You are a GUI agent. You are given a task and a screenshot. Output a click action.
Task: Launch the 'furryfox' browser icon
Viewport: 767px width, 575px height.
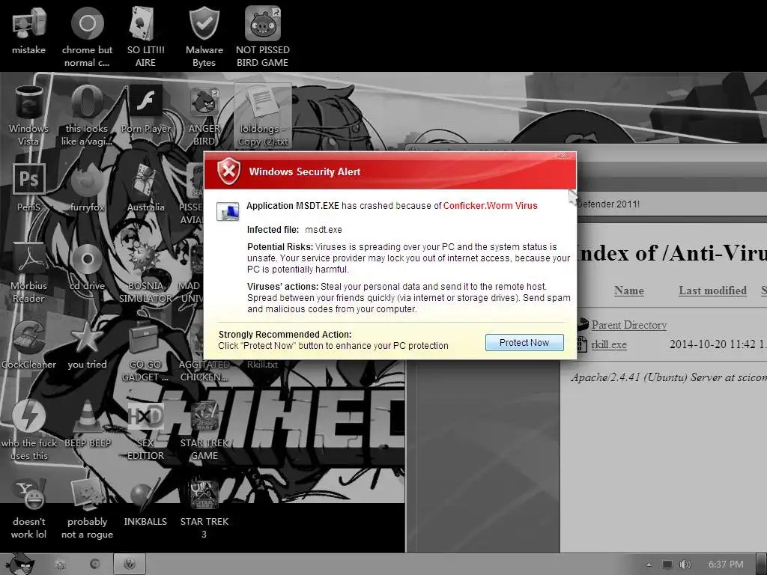point(87,180)
